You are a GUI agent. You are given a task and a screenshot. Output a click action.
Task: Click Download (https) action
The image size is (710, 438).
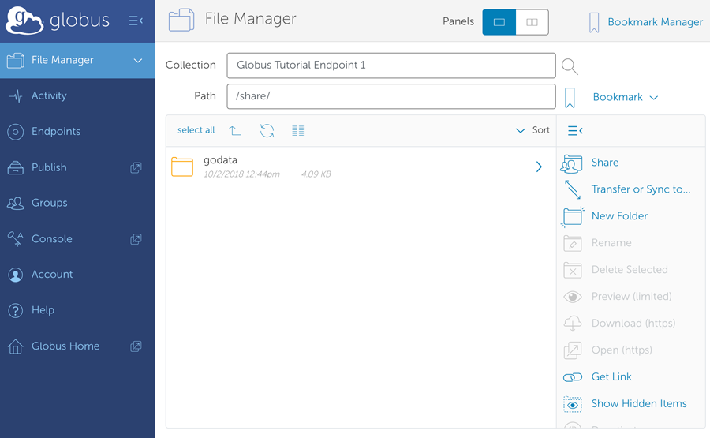click(x=633, y=323)
